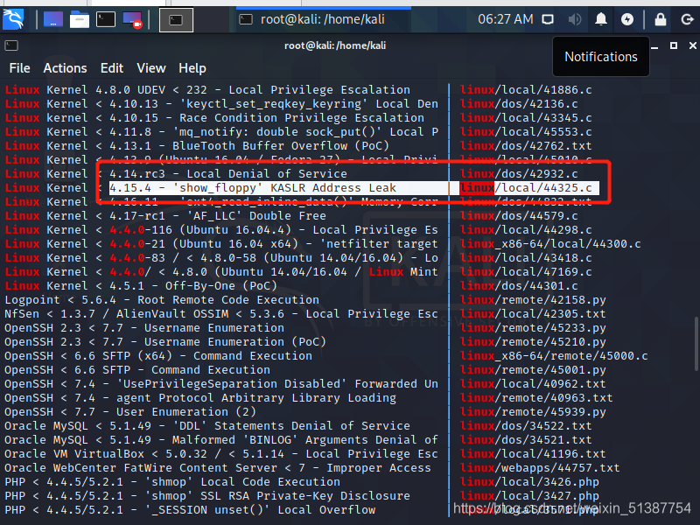The height and width of the screenshot is (525, 700).
Task: Click the path linux/local/44325.c
Action: point(526,188)
